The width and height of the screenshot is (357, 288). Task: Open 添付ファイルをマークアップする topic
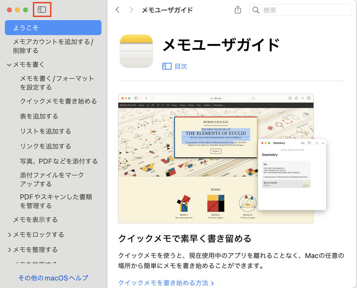[52, 179]
